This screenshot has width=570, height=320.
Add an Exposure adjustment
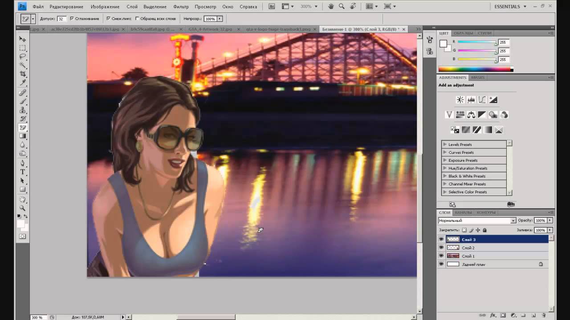point(493,100)
